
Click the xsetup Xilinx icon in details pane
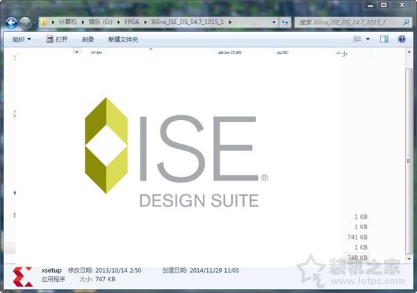(23, 277)
